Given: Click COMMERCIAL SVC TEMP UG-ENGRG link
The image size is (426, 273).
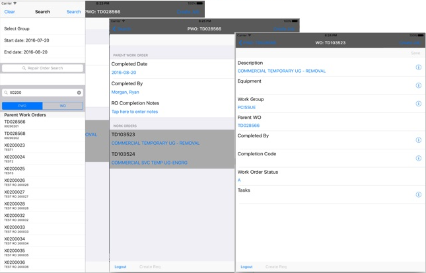Looking at the screenshot, I should pos(149,163).
